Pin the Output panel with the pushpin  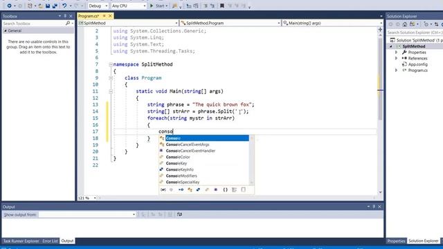(374, 207)
